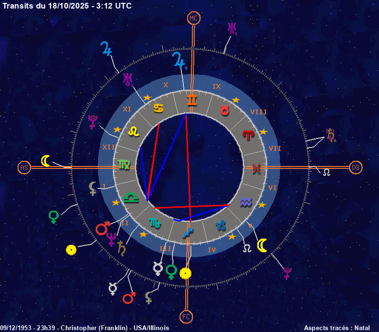Click the Leo sign symbol
Image resolution: width=379 pixels, height=332 pixels.
click(x=135, y=131)
